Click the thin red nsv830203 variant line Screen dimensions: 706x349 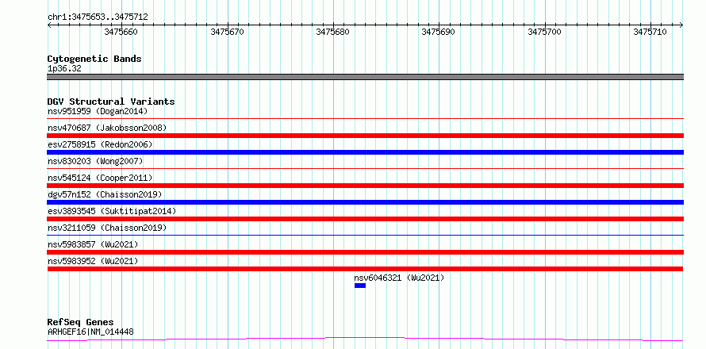(x=365, y=168)
